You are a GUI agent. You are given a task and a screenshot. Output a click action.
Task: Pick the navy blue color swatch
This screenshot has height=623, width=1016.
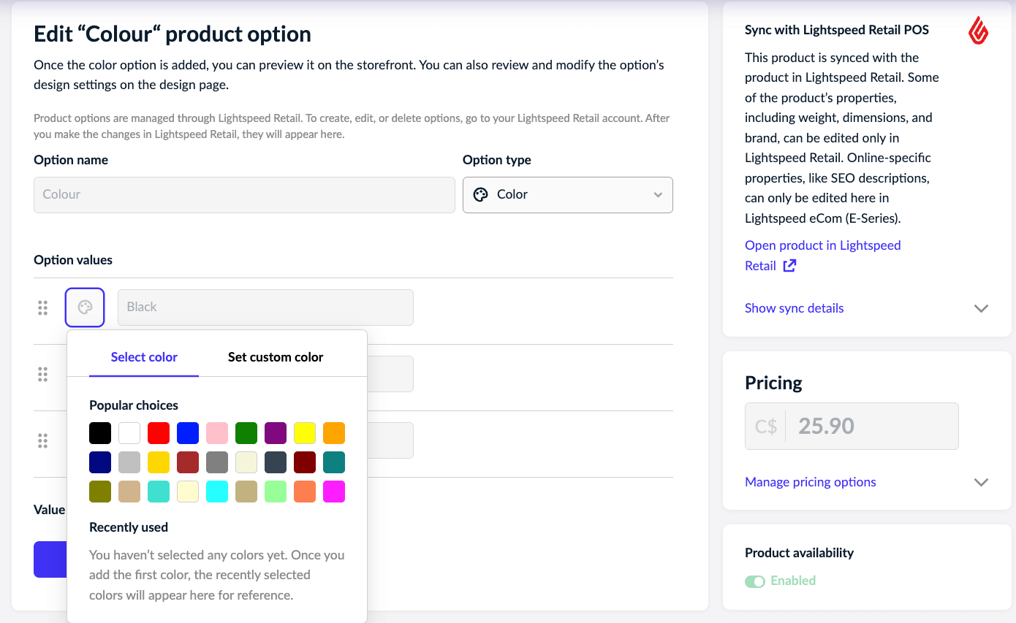click(100, 462)
